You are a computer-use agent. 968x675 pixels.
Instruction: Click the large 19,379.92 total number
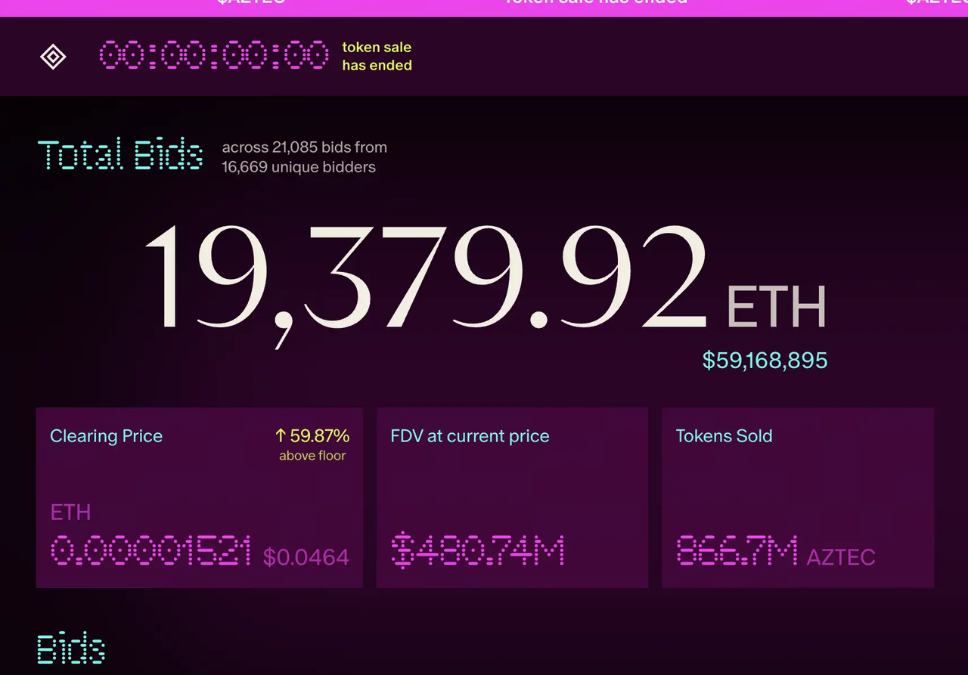point(425,280)
